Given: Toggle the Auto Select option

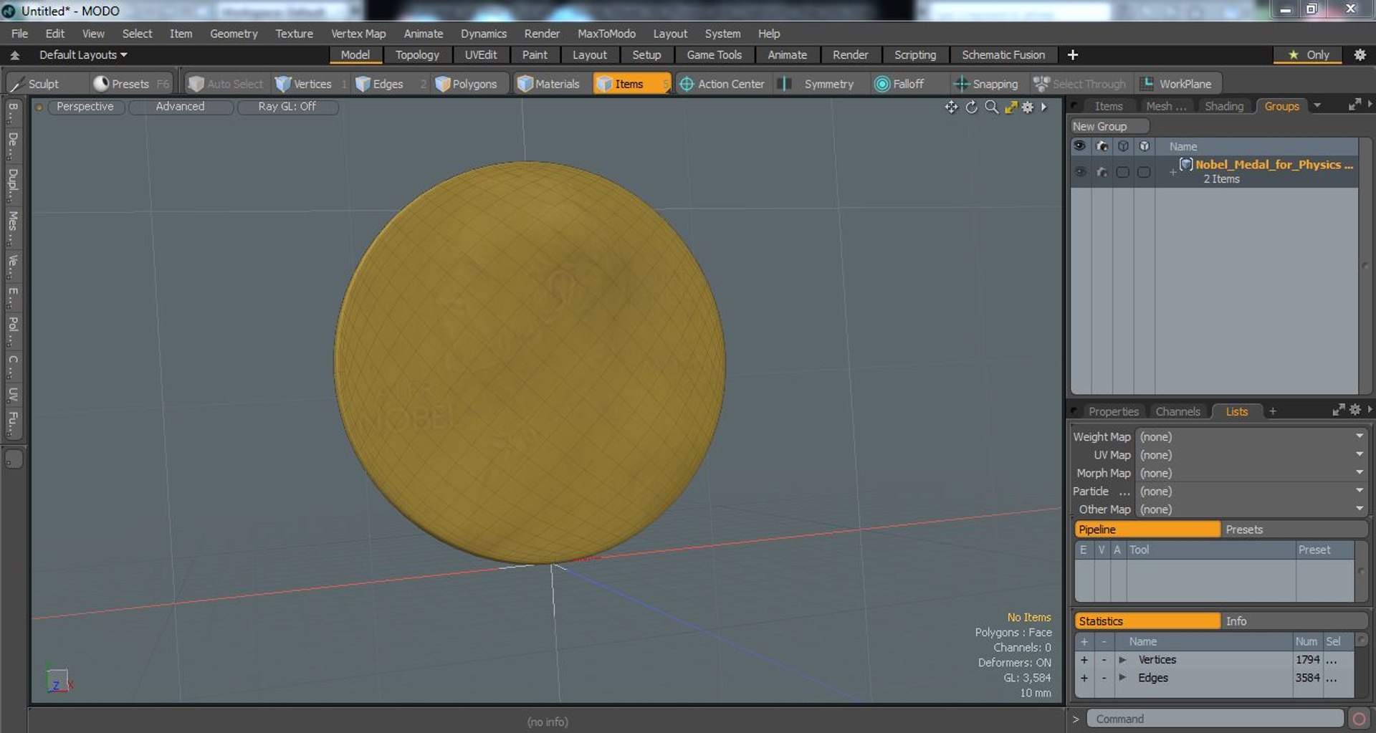Looking at the screenshot, I should [x=226, y=84].
